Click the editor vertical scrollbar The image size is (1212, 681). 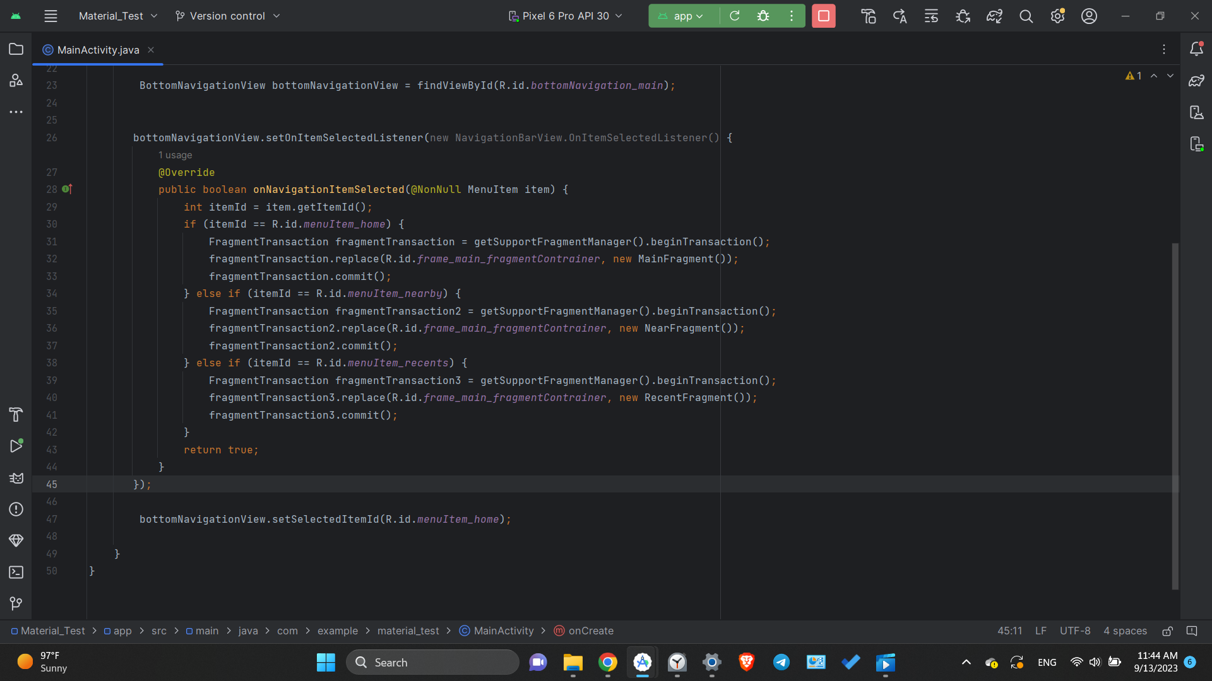pyautogui.click(x=1175, y=416)
